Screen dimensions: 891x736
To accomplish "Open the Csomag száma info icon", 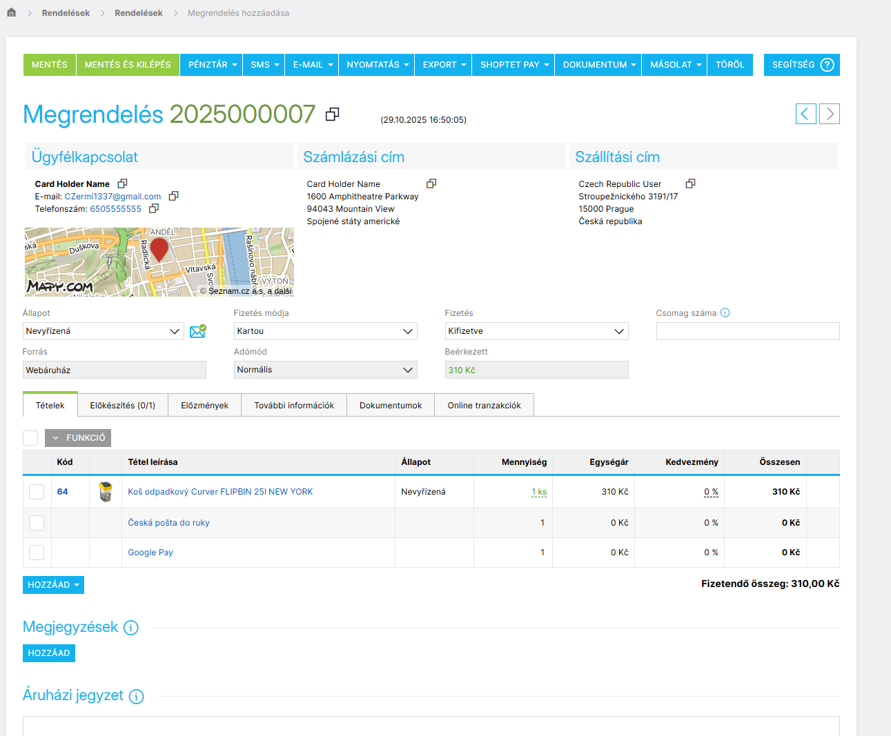I will tap(725, 312).
